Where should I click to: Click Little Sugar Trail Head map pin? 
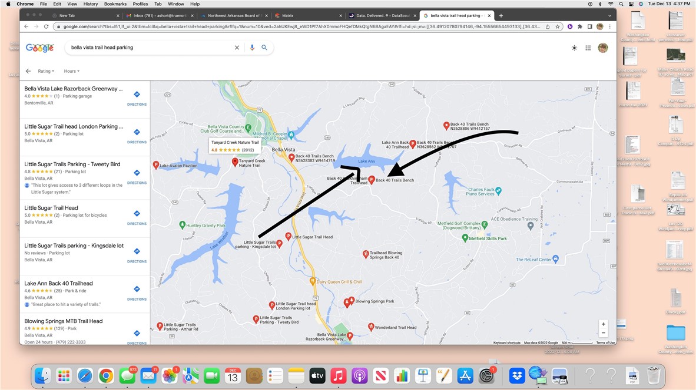[x=288, y=236]
